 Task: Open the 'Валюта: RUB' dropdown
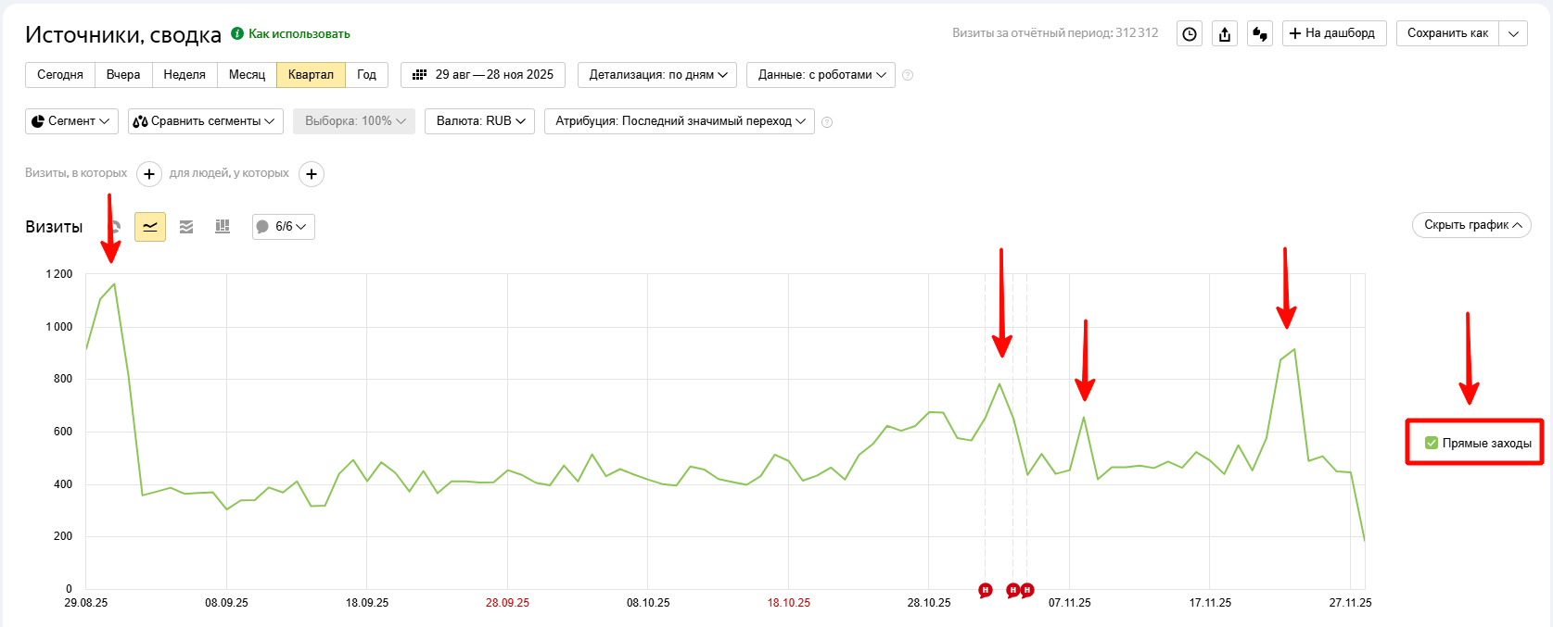click(479, 121)
